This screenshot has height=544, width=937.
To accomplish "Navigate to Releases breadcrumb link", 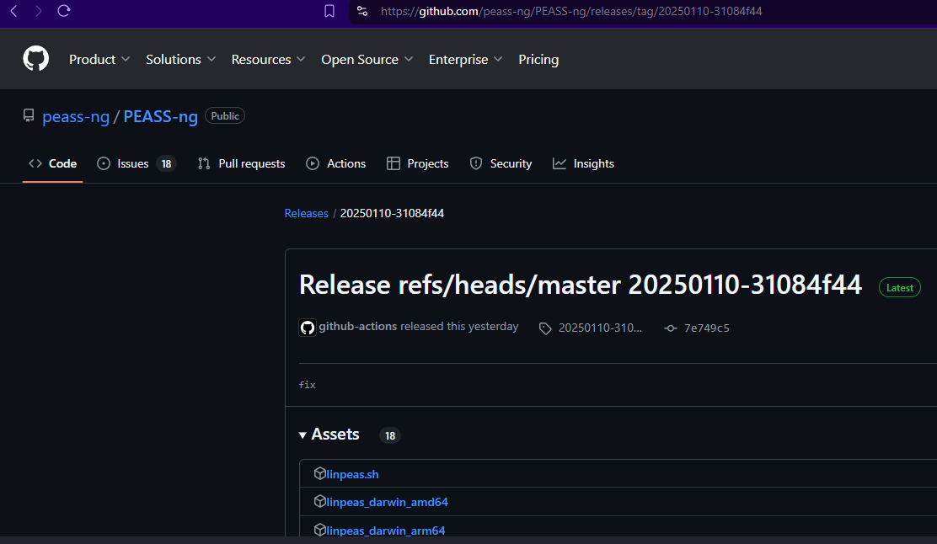I will (x=306, y=213).
